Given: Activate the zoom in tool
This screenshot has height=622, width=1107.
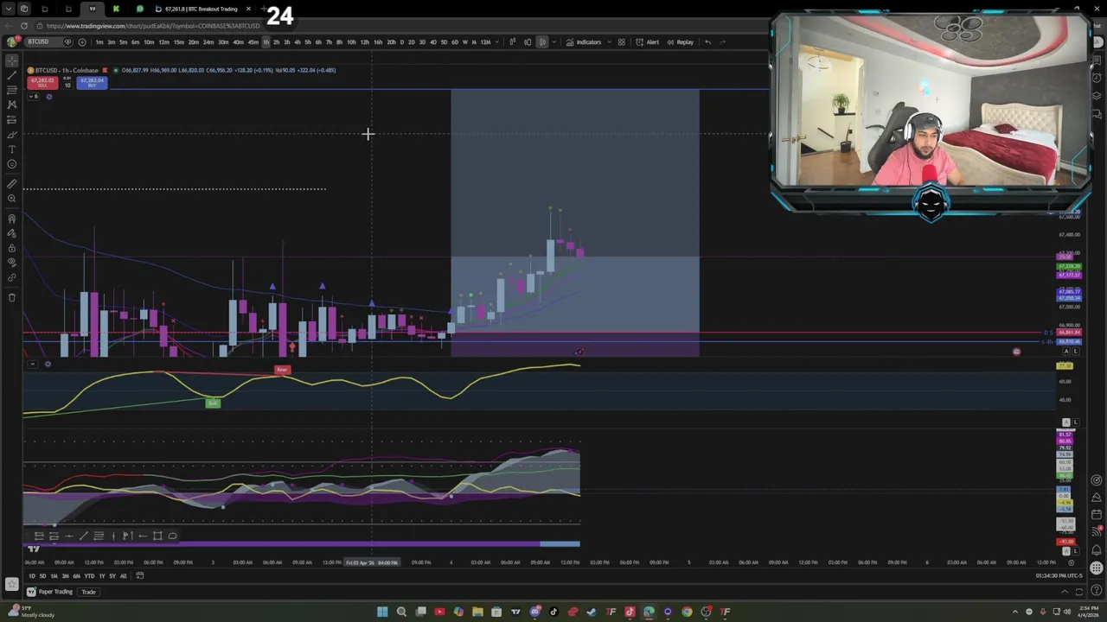Looking at the screenshot, I should click(x=11, y=198).
